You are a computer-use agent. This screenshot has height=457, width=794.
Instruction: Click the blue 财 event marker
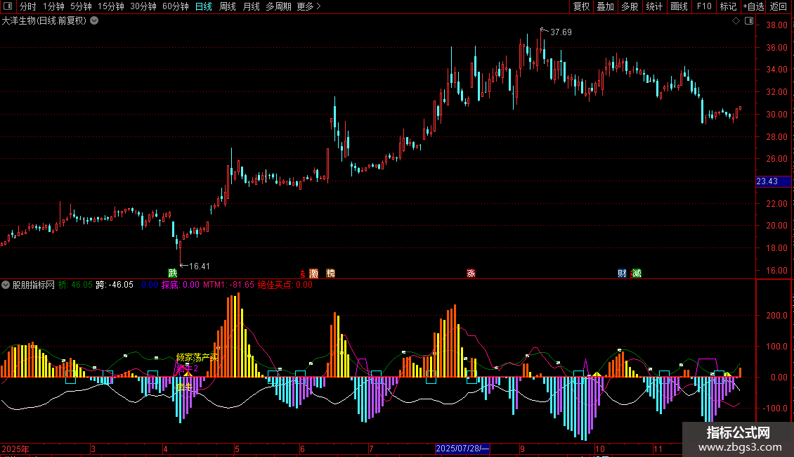coord(622,273)
